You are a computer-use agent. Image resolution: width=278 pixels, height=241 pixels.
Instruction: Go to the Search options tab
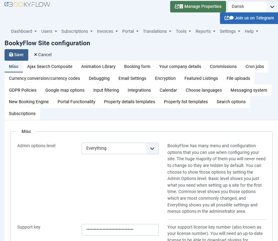pos(231,102)
